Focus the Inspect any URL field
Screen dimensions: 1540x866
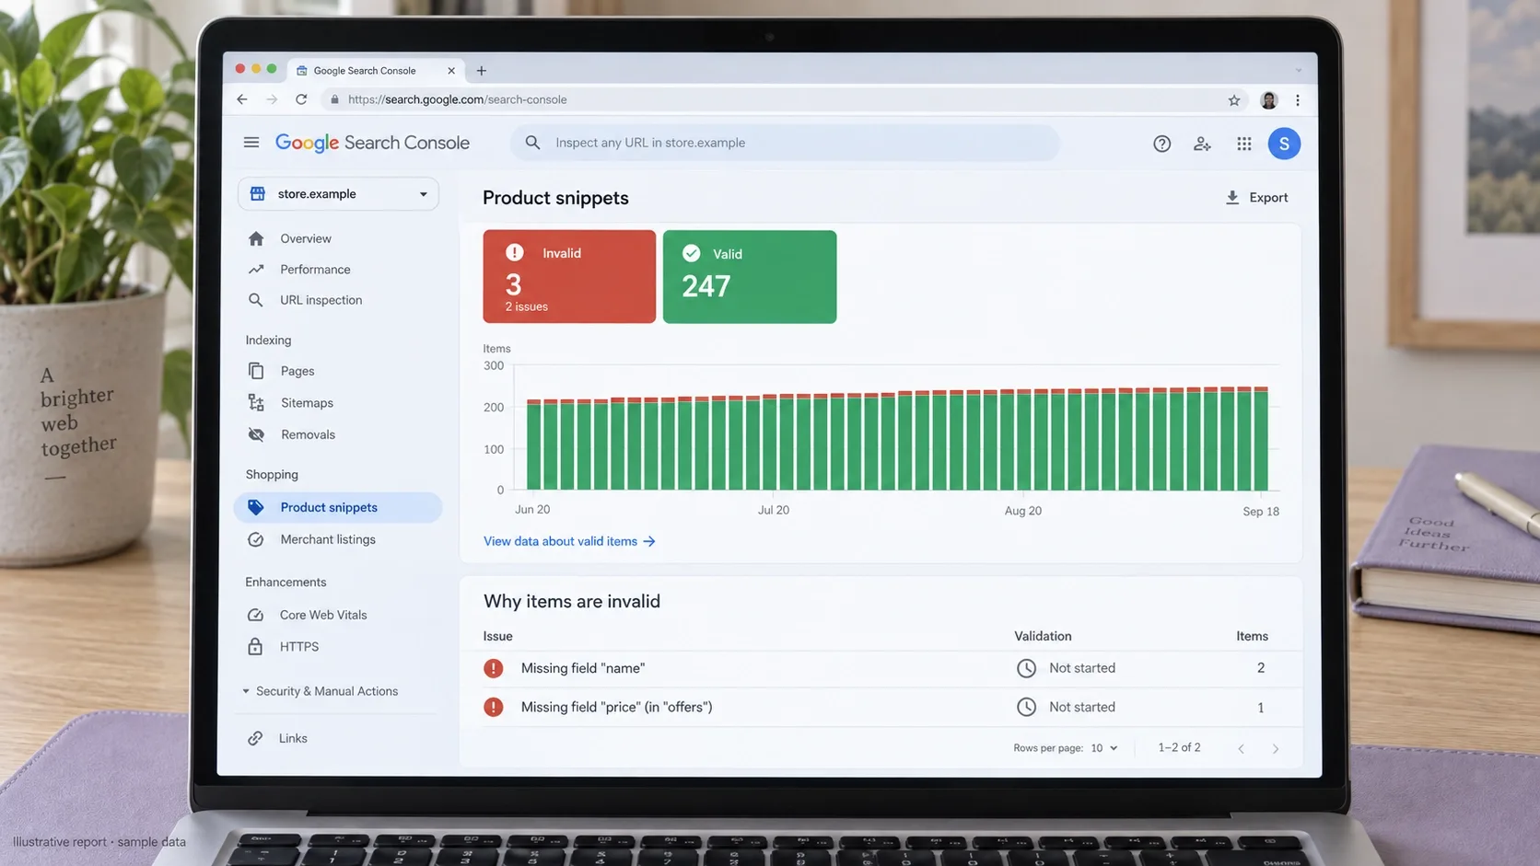click(786, 143)
